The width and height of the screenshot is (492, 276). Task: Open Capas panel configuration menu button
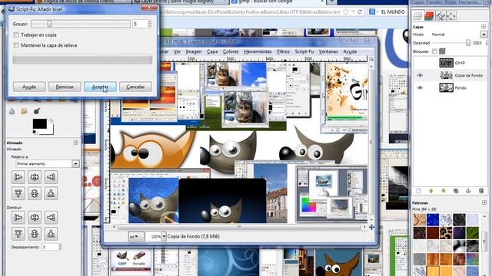tap(484, 27)
